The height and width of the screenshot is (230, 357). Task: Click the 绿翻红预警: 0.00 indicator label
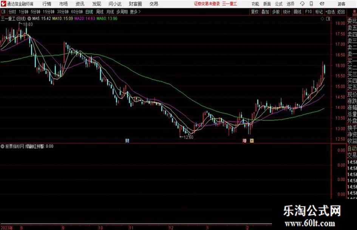(x=39, y=146)
